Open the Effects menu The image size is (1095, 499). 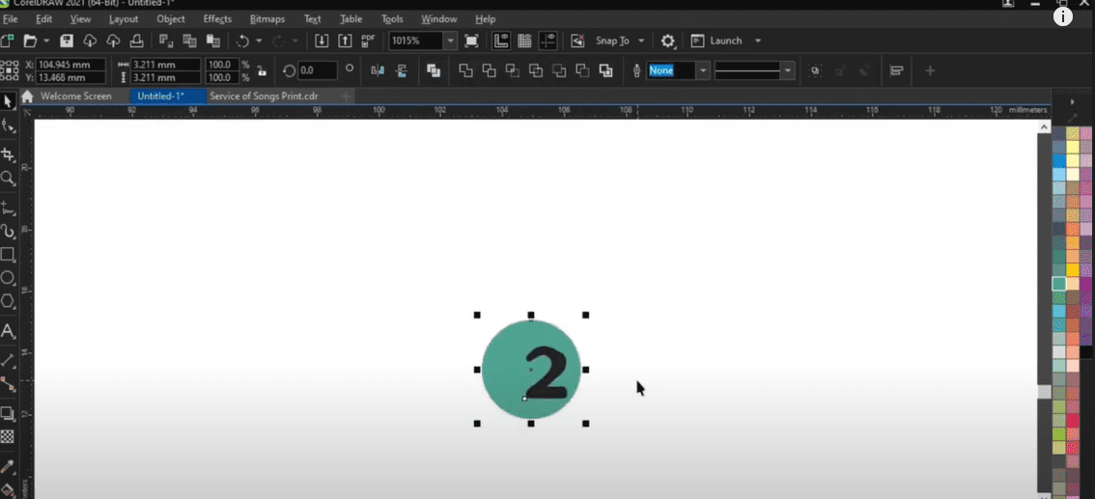(x=217, y=18)
